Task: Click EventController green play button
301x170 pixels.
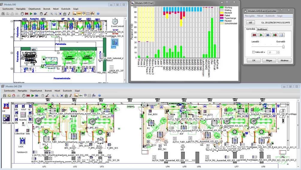Action: [x=261, y=35]
